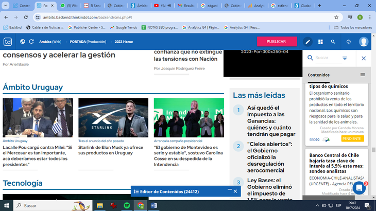Screen dimensions: 376x211
Task: Activate the pencil edit mode icon
Action: [x=307, y=42]
